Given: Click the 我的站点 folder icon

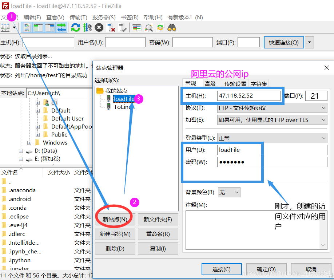Looking at the screenshot, I should (100, 91).
